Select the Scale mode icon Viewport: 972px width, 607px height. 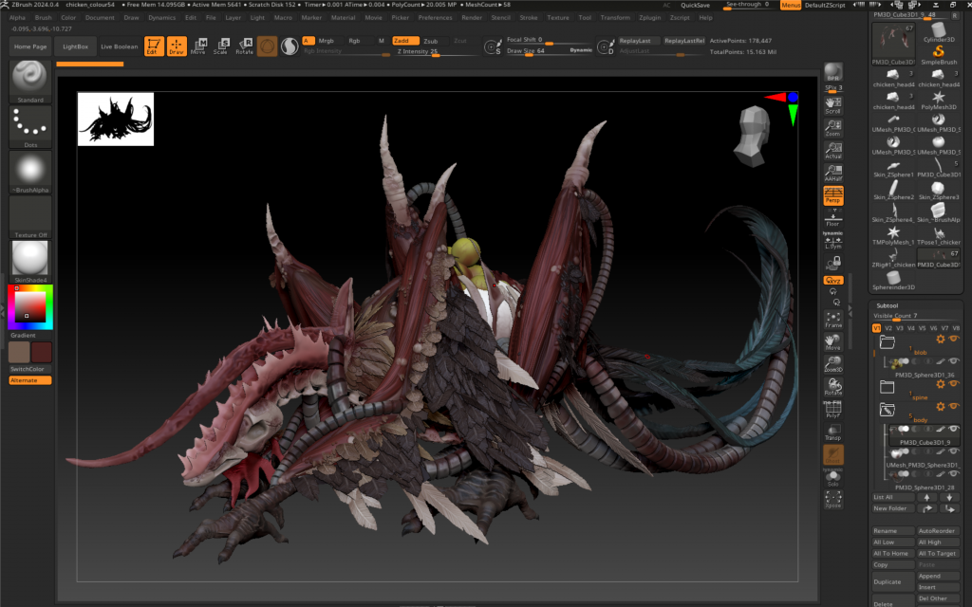(220, 46)
